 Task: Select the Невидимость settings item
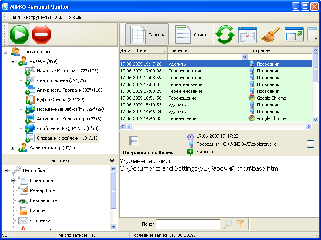(x=43, y=200)
